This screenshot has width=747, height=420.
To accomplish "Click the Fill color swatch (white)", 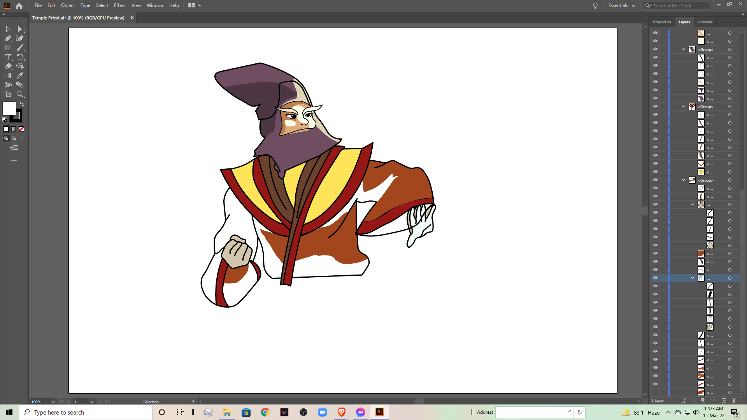I will pyautogui.click(x=9, y=108).
